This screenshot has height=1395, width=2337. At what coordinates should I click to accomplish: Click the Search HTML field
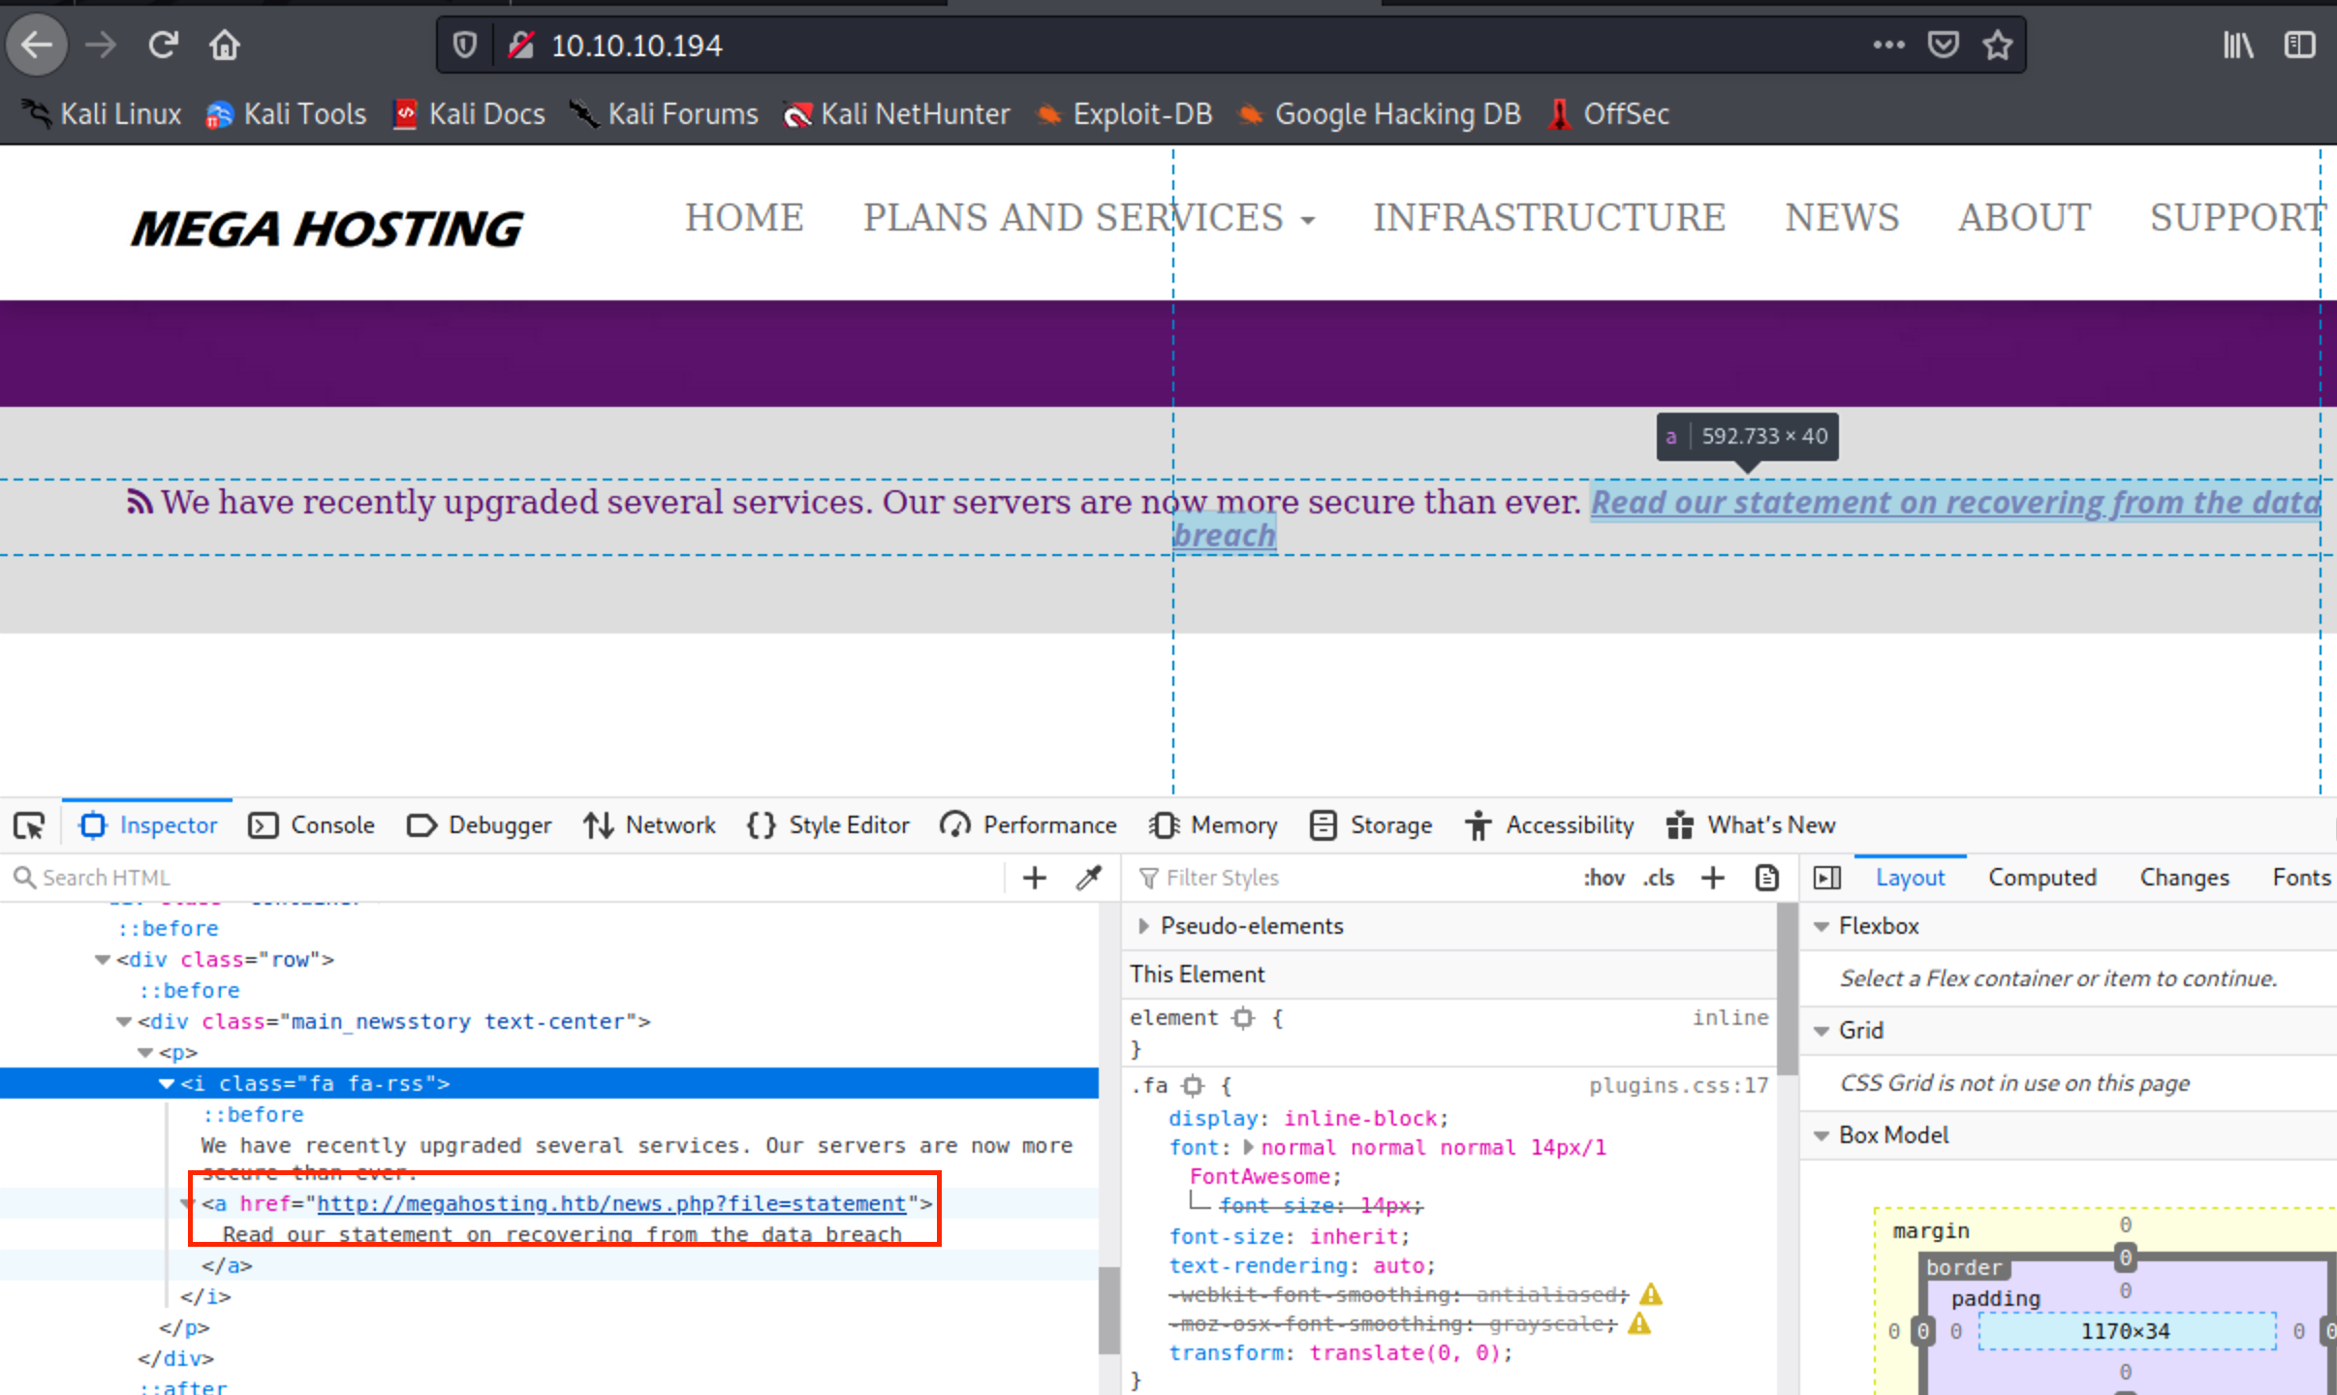click(504, 878)
